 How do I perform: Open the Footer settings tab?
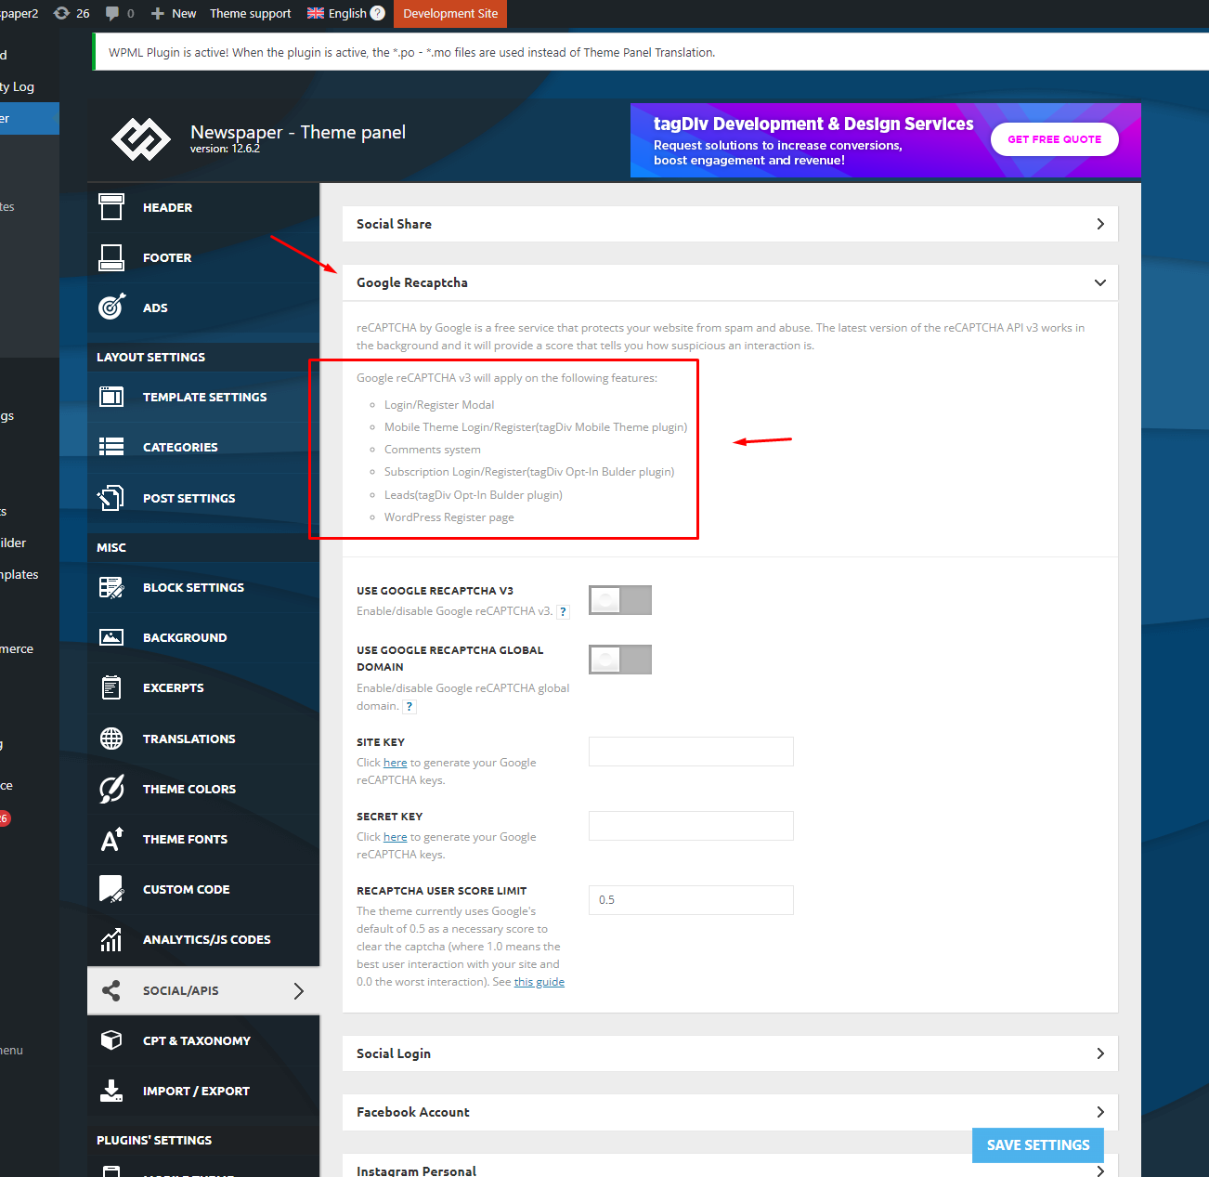203,257
